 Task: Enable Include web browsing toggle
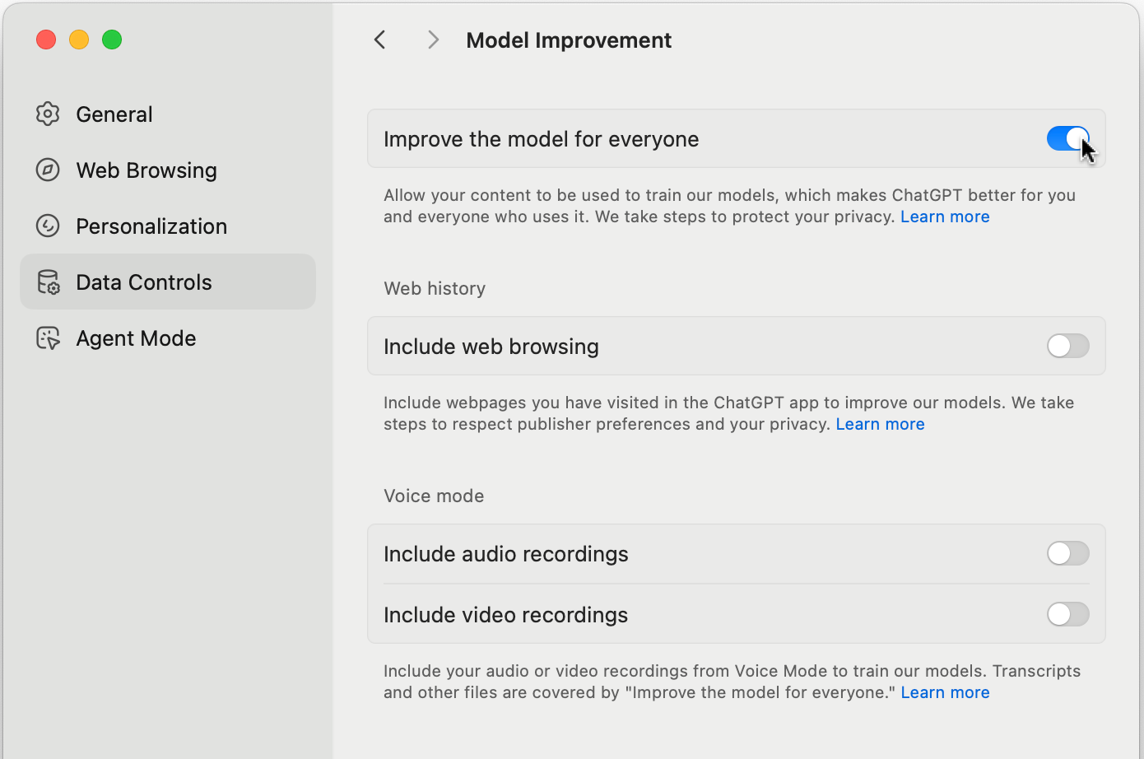pos(1067,346)
